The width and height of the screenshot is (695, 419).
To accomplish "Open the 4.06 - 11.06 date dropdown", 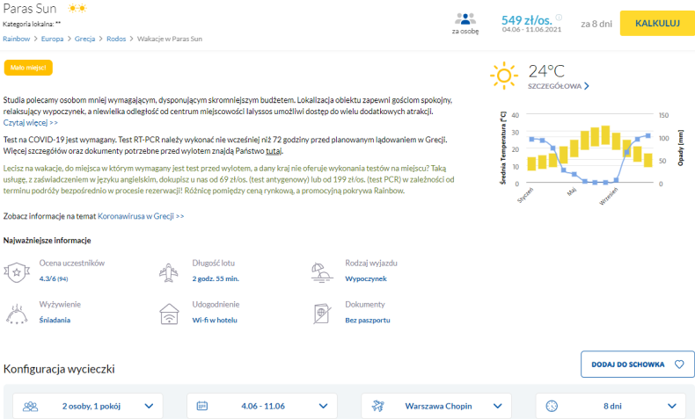I will coord(262,406).
